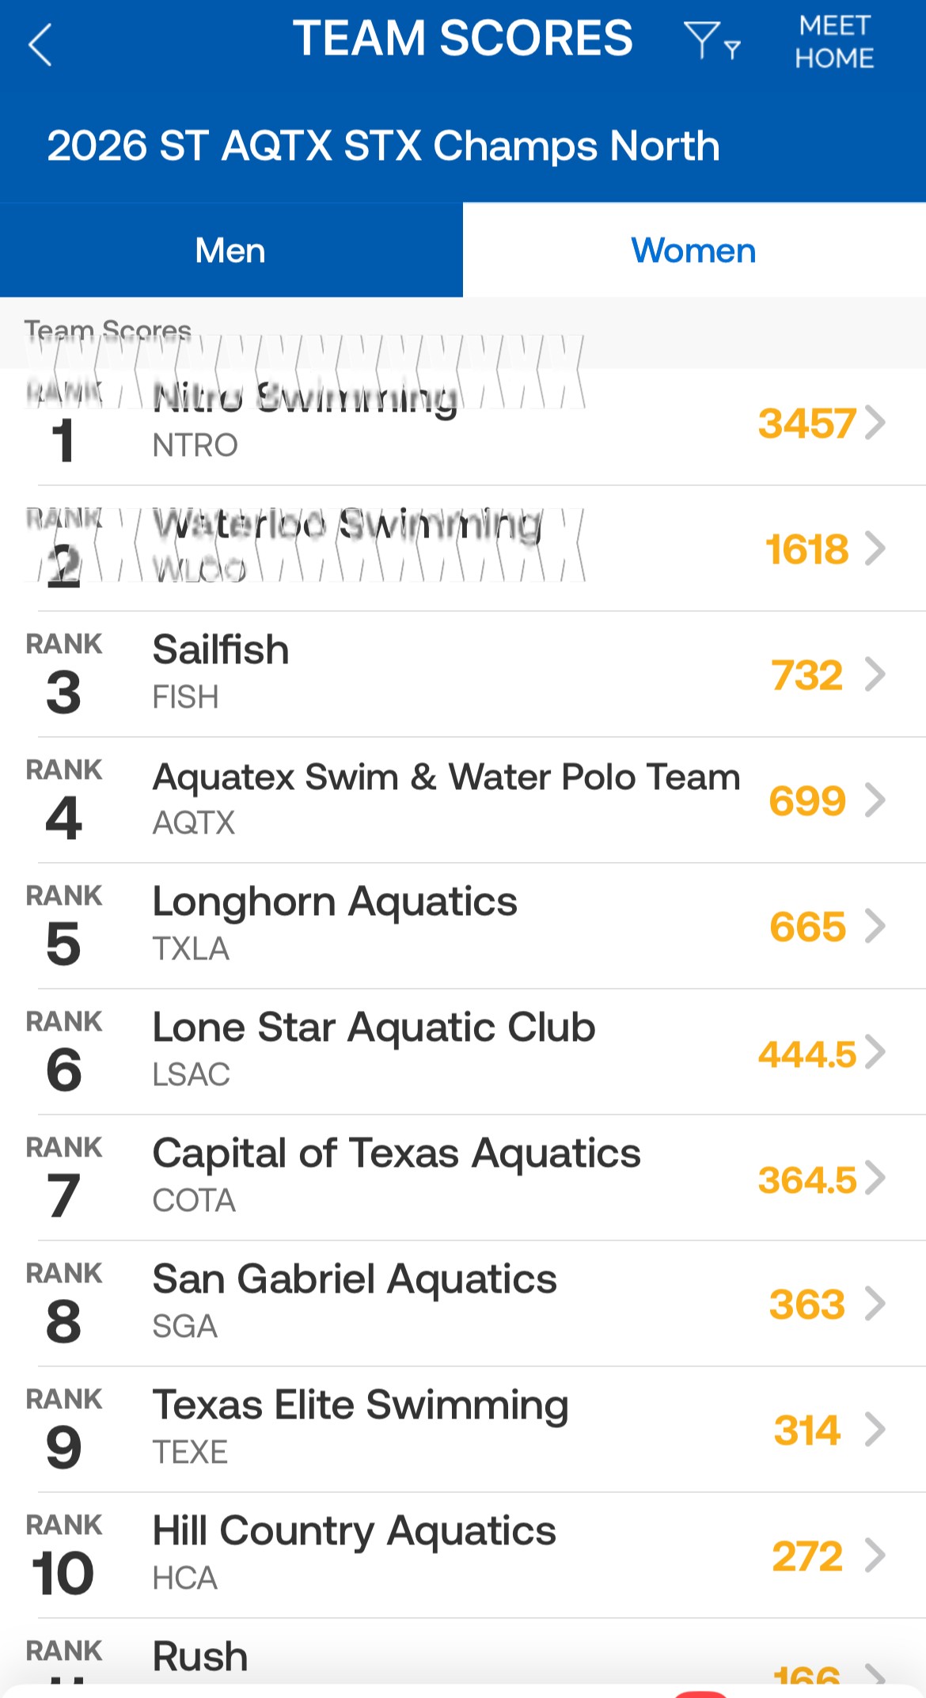926x1698 pixels.
Task: Tap chevron beside Hill Country 272
Action: click(875, 1555)
